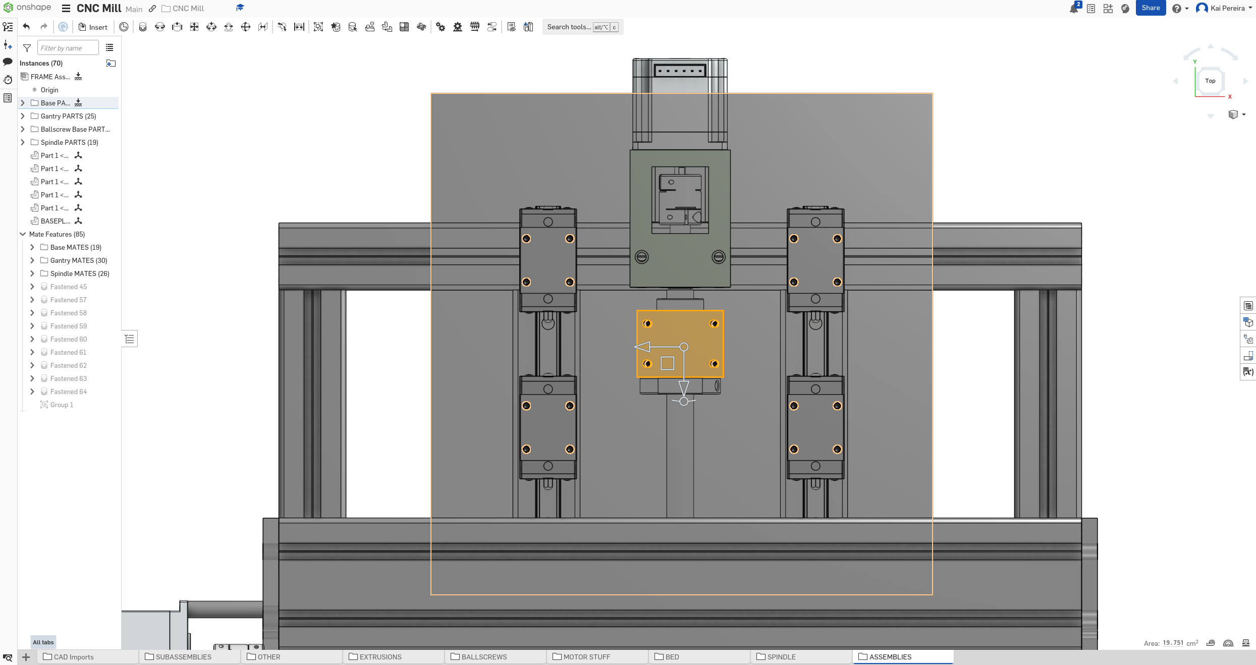Image resolution: width=1256 pixels, height=665 pixels.
Task: Click the Undo arrow icon
Action: [x=26, y=27]
